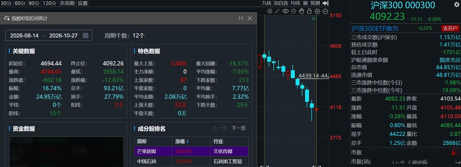This screenshot has height=167, width=461.
Task: Click the palette icon beside 指数K线区间统计 title
Action: click(x=7, y=18)
